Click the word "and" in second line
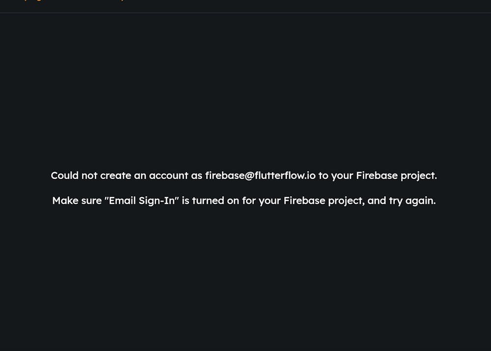The width and height of the screenshot is (491, 351). tap(377, 201)
